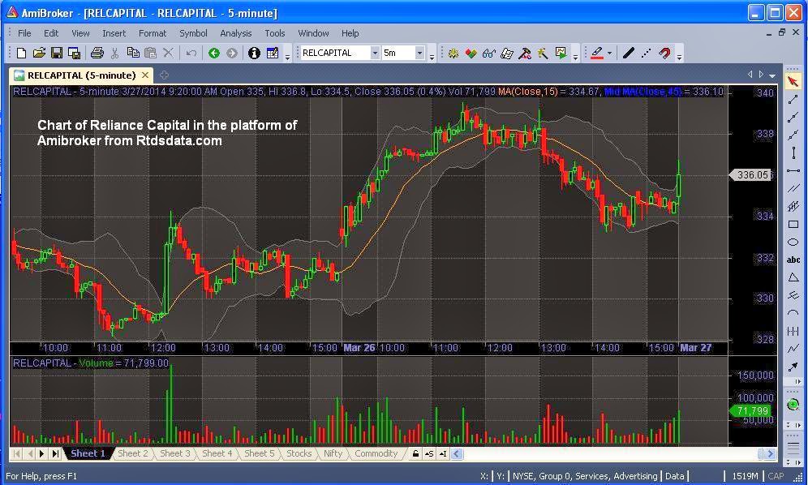Open the Help menu

[x=350, y=33]
